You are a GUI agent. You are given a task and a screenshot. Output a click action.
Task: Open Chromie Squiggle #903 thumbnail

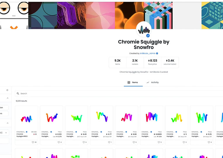27,118
